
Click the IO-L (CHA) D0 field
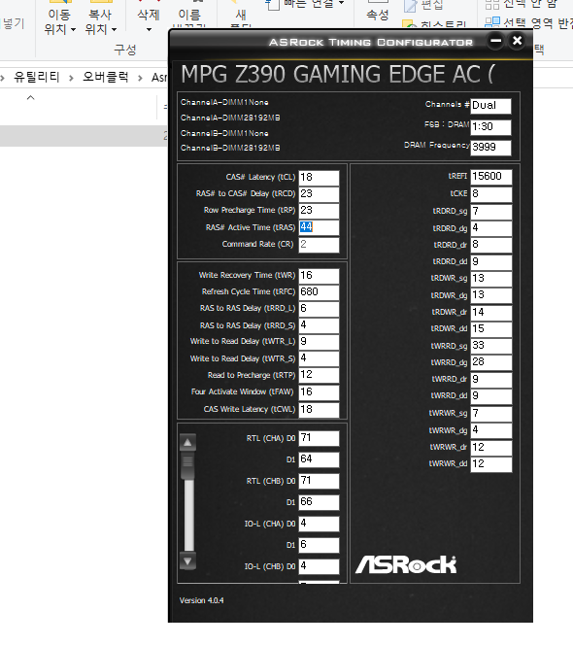(319, 524)
